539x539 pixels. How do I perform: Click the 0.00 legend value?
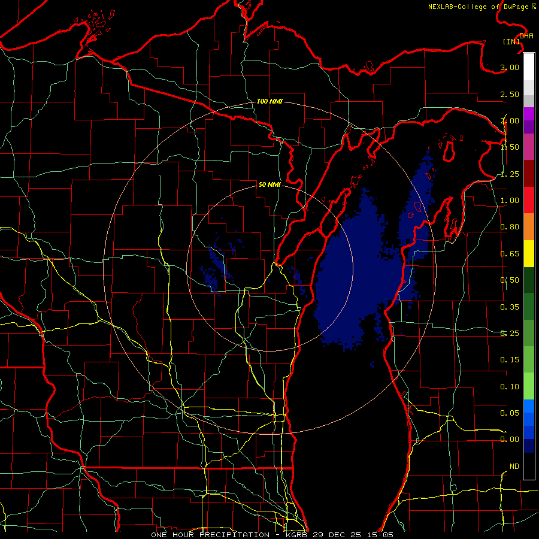(x=510, y=440)
